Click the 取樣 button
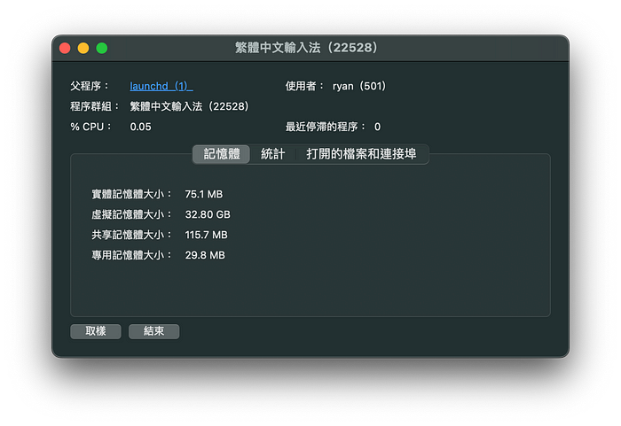Screen dimensions: 621x426 [96, 331]
